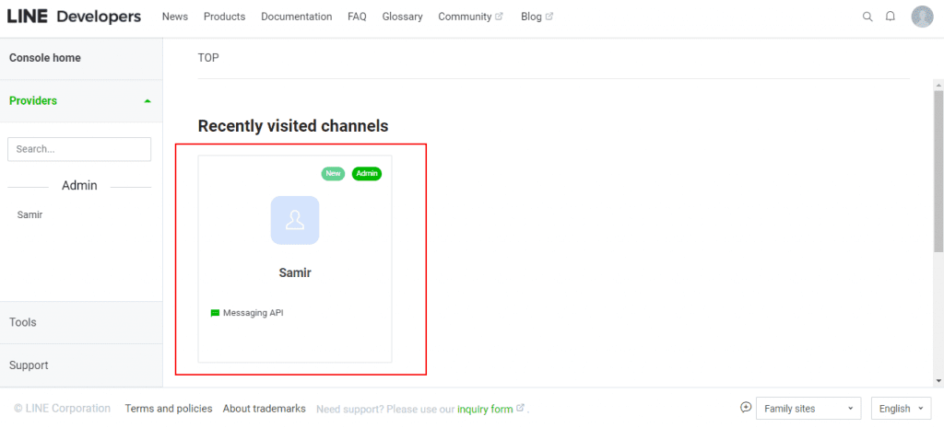Click the Messaging API label
This screenshot has height=428, width=944.
coord(254,313)
